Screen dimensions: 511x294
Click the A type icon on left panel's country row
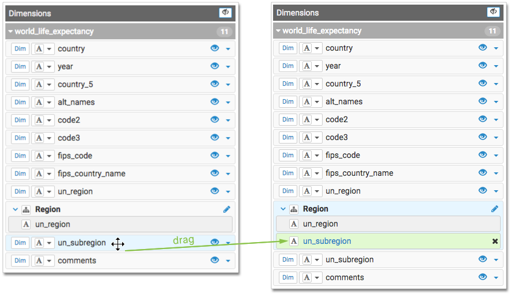pyautogui.click(x=39, y=48)
